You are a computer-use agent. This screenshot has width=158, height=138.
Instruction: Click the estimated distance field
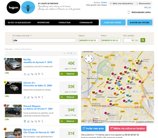129,40
